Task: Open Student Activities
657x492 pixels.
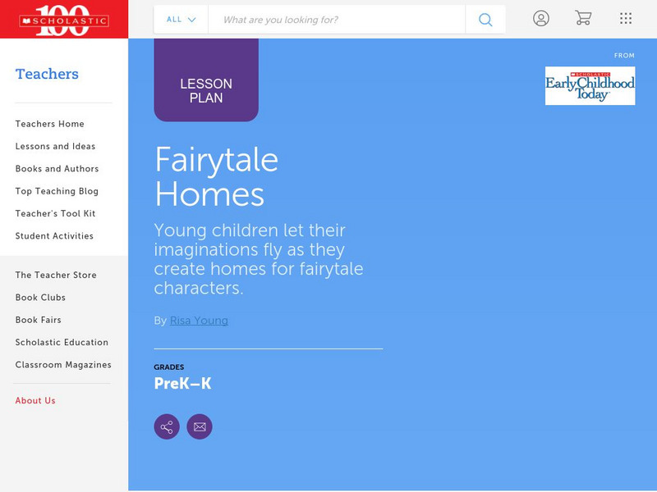Action: [x=54, y=236]
